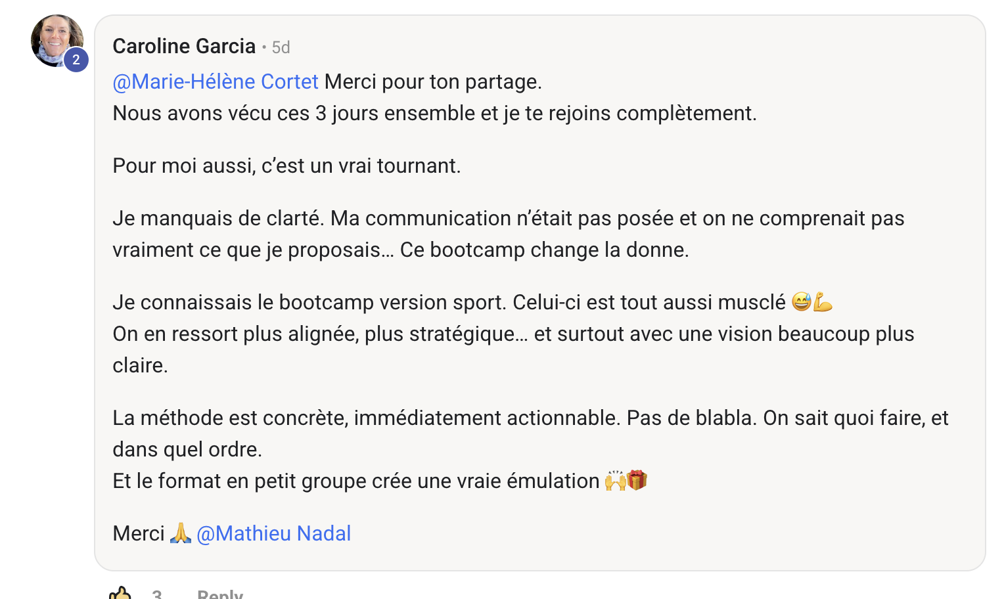Click the phrase "Merci pour ton partage"
The width and height of the screenshot is (1004, 599).
432,81
